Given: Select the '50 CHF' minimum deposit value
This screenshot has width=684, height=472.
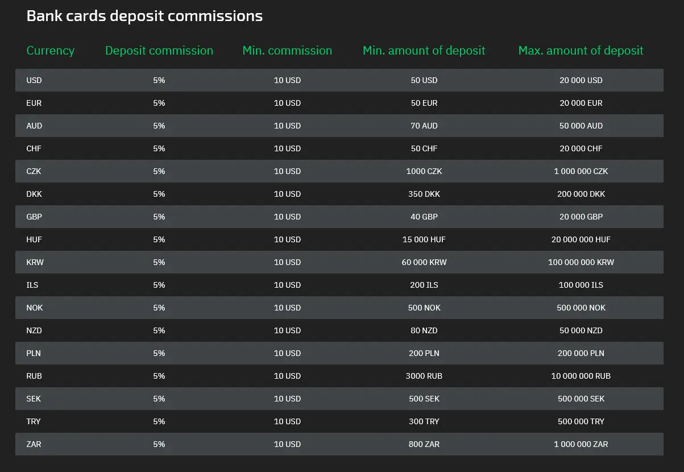Looking at the screenshot, I should coord(424,148).
